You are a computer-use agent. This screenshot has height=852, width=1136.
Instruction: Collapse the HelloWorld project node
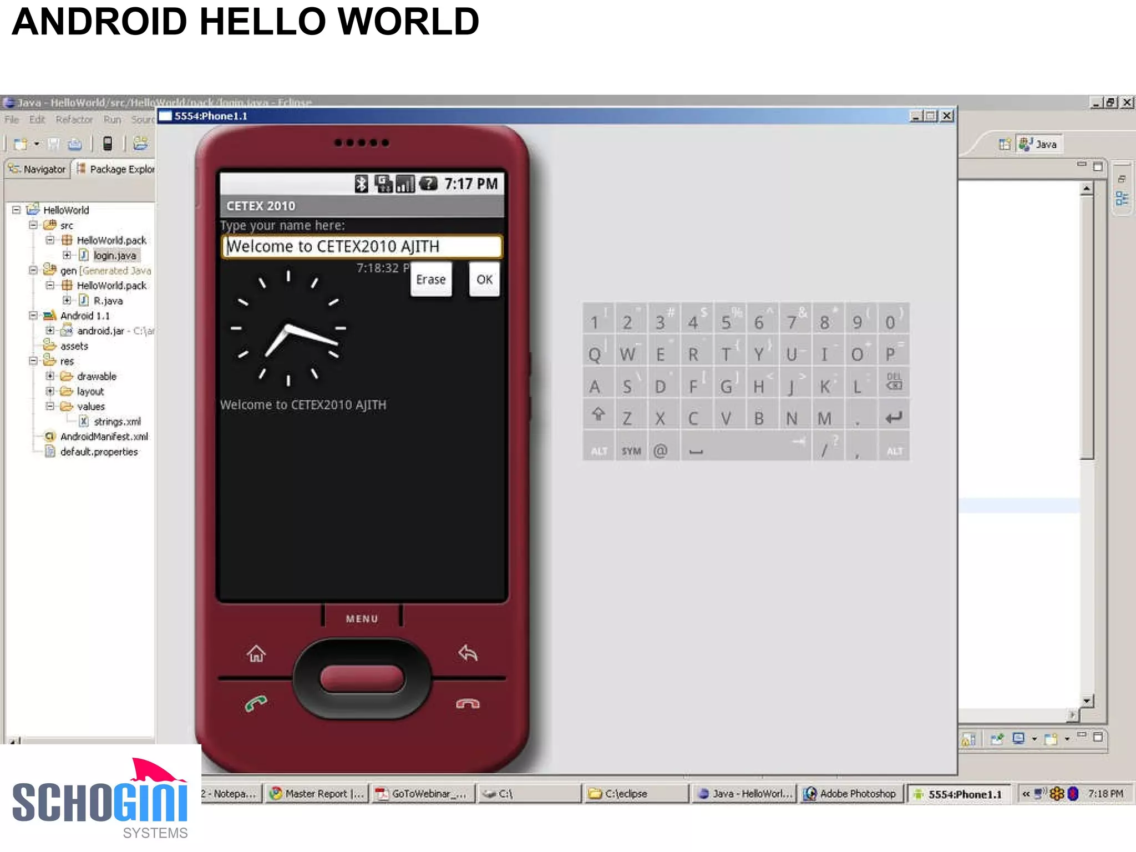(17, 210)
